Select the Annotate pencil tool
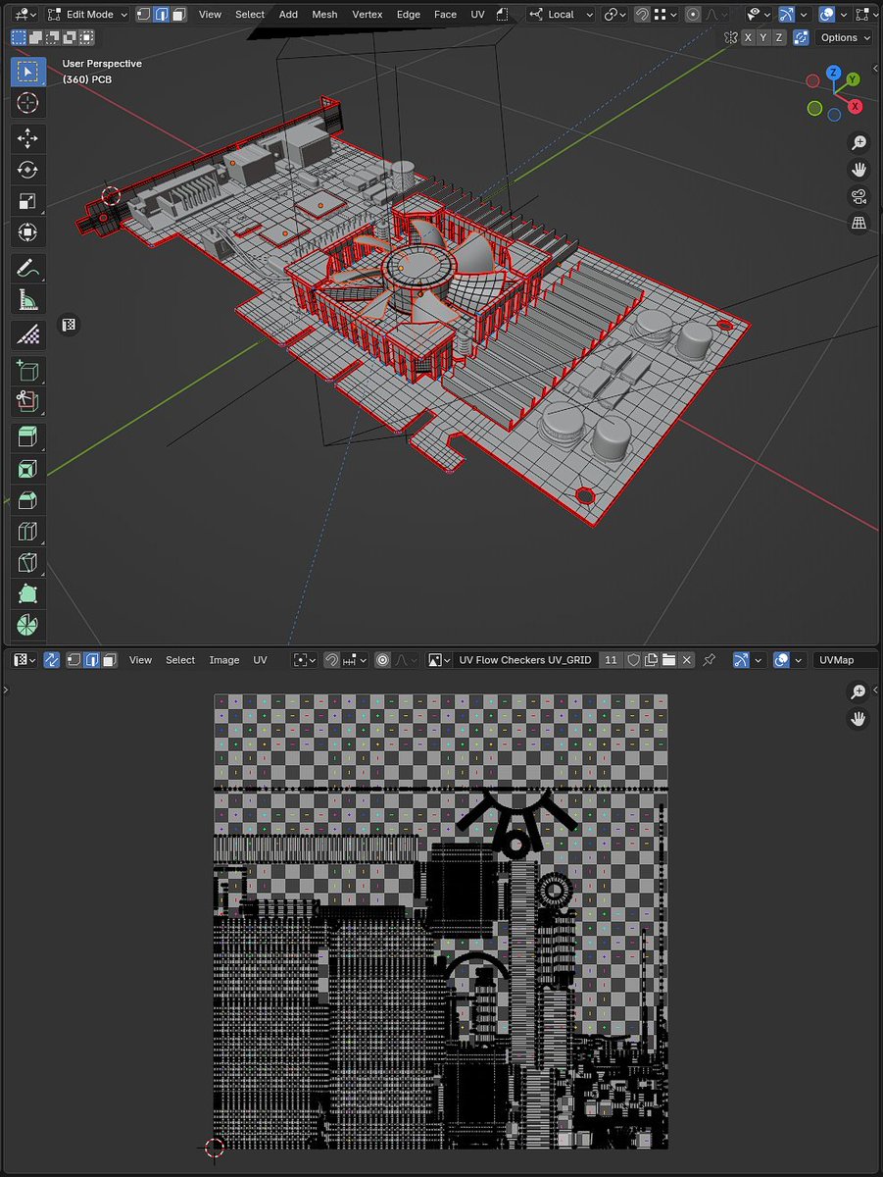The height and width of the screenshot is (1177, 883). tap(27, 268)
